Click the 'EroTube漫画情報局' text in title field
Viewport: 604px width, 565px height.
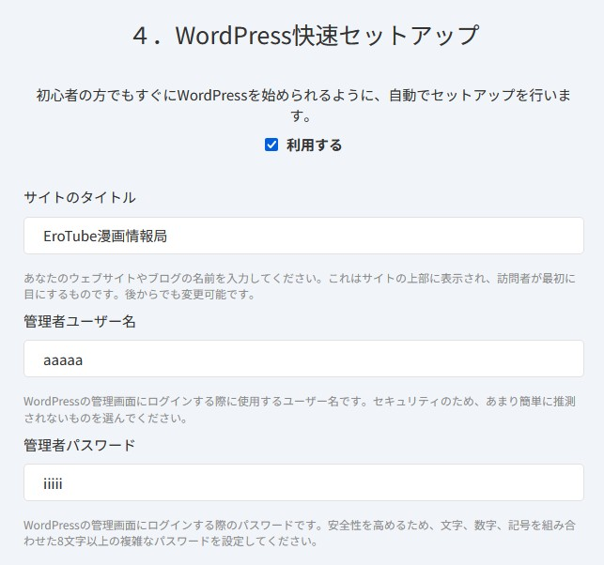click(105, 236)
